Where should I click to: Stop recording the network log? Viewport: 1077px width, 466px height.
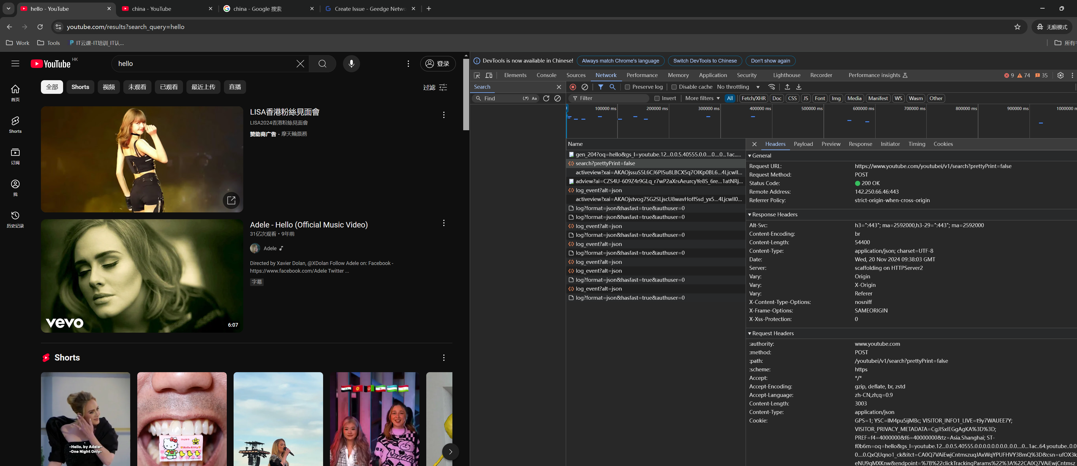pyautogui.click(x=573, y=87)
